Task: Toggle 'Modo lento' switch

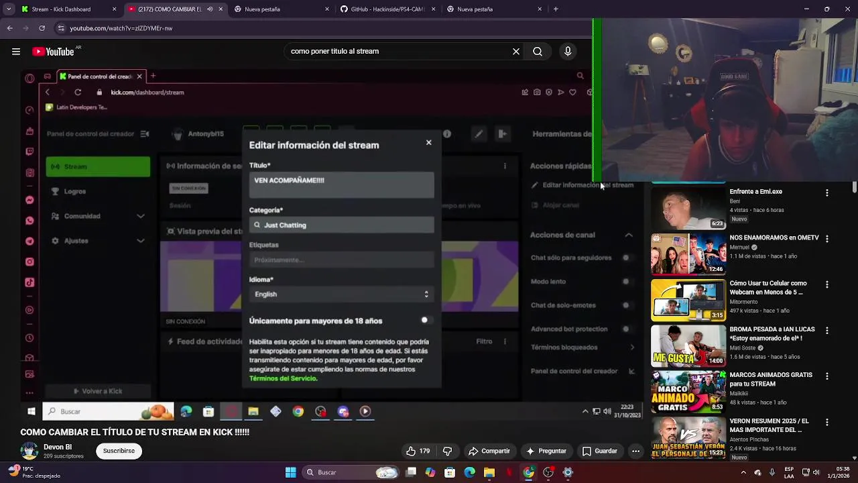Action: click(627, 282)
